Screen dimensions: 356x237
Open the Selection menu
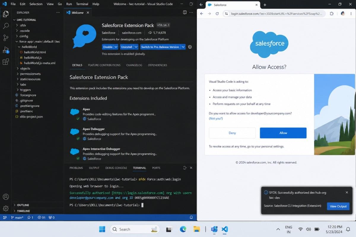(36, 4)
